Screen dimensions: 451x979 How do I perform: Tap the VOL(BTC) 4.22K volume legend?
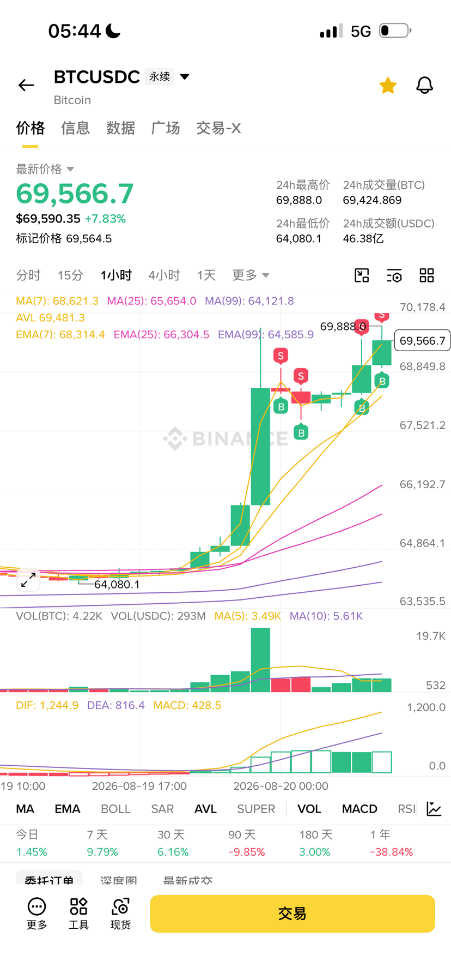click(59, 616)
